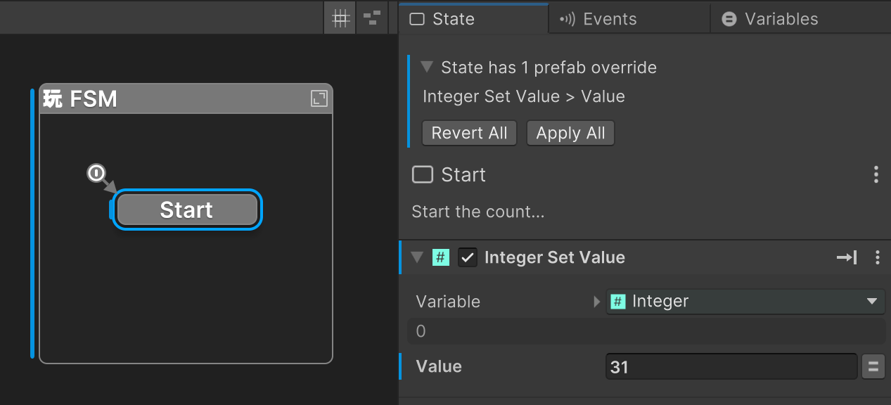This screenshot has width=891, height=405.
Task: Click the State tab square icon
Action: point(417,19)
